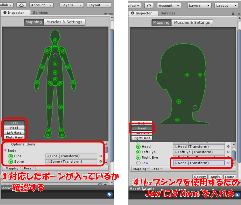Viewport: 241px width, 205px height.
Task: Click the Left Eye bone icon in list
Action: [138, 152]
